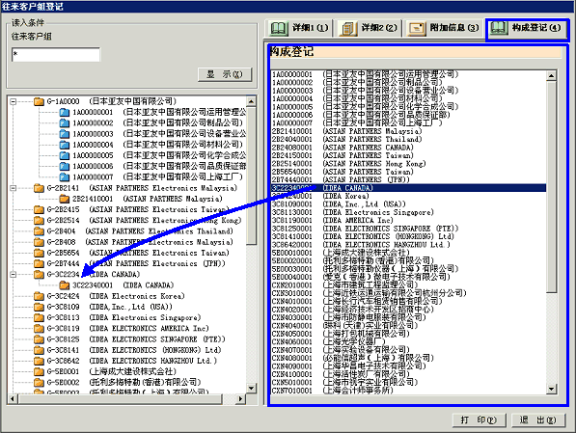Open the 详细2 (2) tab
Viewport: 576px width, 433px height.
pyautogui.click(x=369, y=28)
